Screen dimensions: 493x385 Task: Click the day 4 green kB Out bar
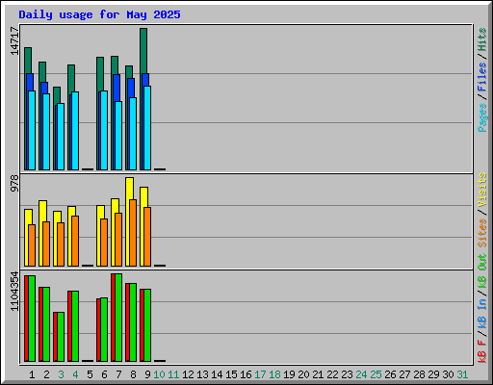pyautogui.click(x=75, y=326)
